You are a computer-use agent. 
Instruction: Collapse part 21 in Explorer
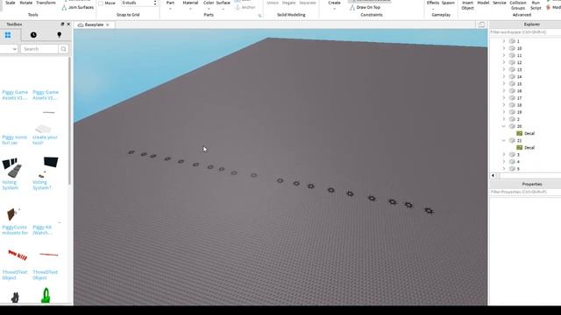click(x=504, y=141)
